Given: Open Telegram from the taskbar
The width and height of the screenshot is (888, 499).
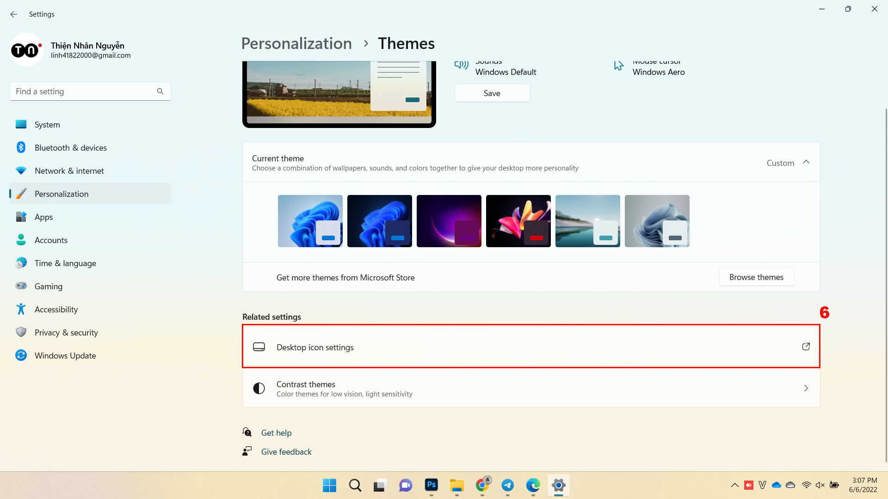Looking at the screenshot, I should 507,485.
